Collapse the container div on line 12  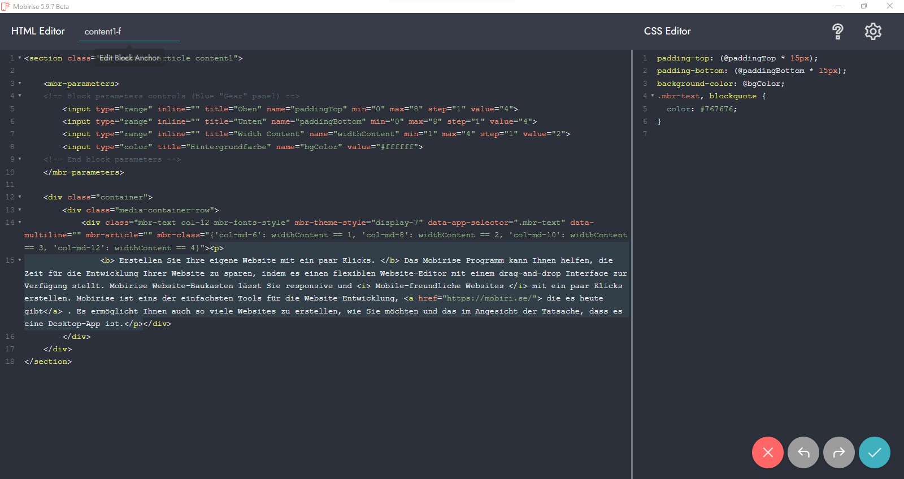click(20, 197)
